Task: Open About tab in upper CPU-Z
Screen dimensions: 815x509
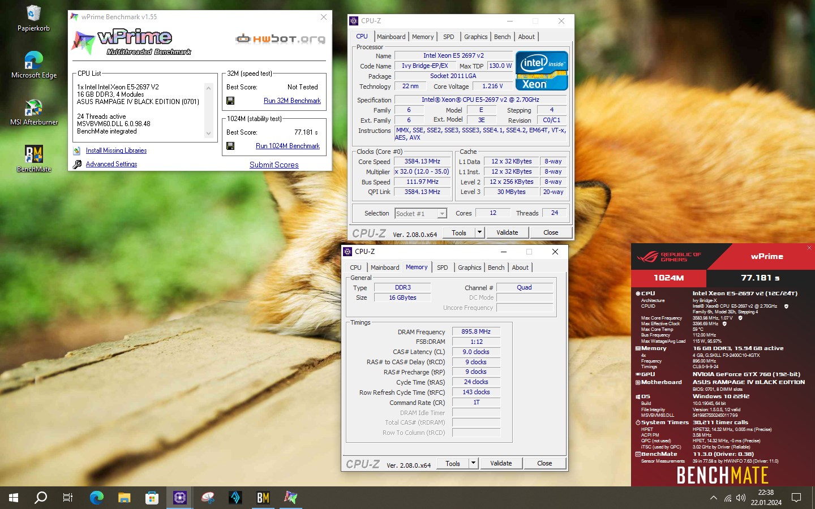Action: pos(526,37)
